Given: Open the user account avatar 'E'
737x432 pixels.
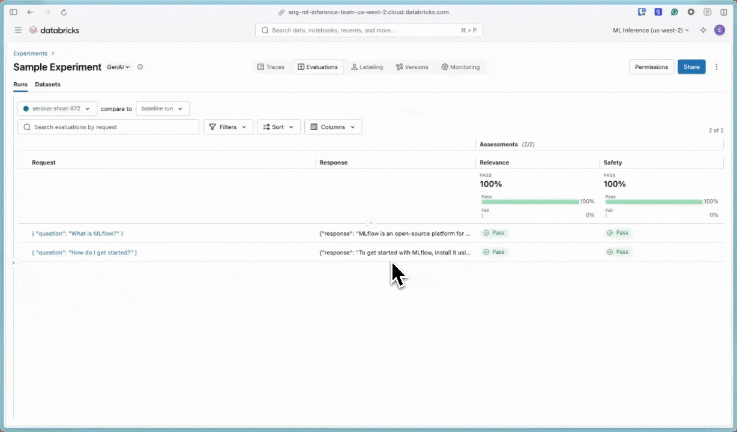Looking at the screenshot, I should point(720,30).
